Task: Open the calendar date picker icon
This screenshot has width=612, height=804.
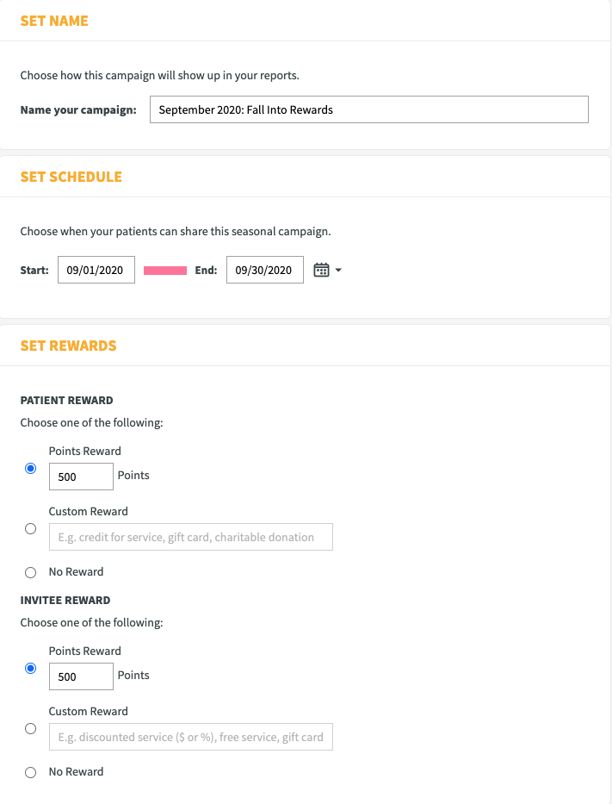Action: (321, 270)
